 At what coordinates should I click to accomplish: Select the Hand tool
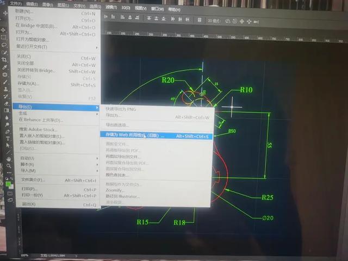(9, 159)
